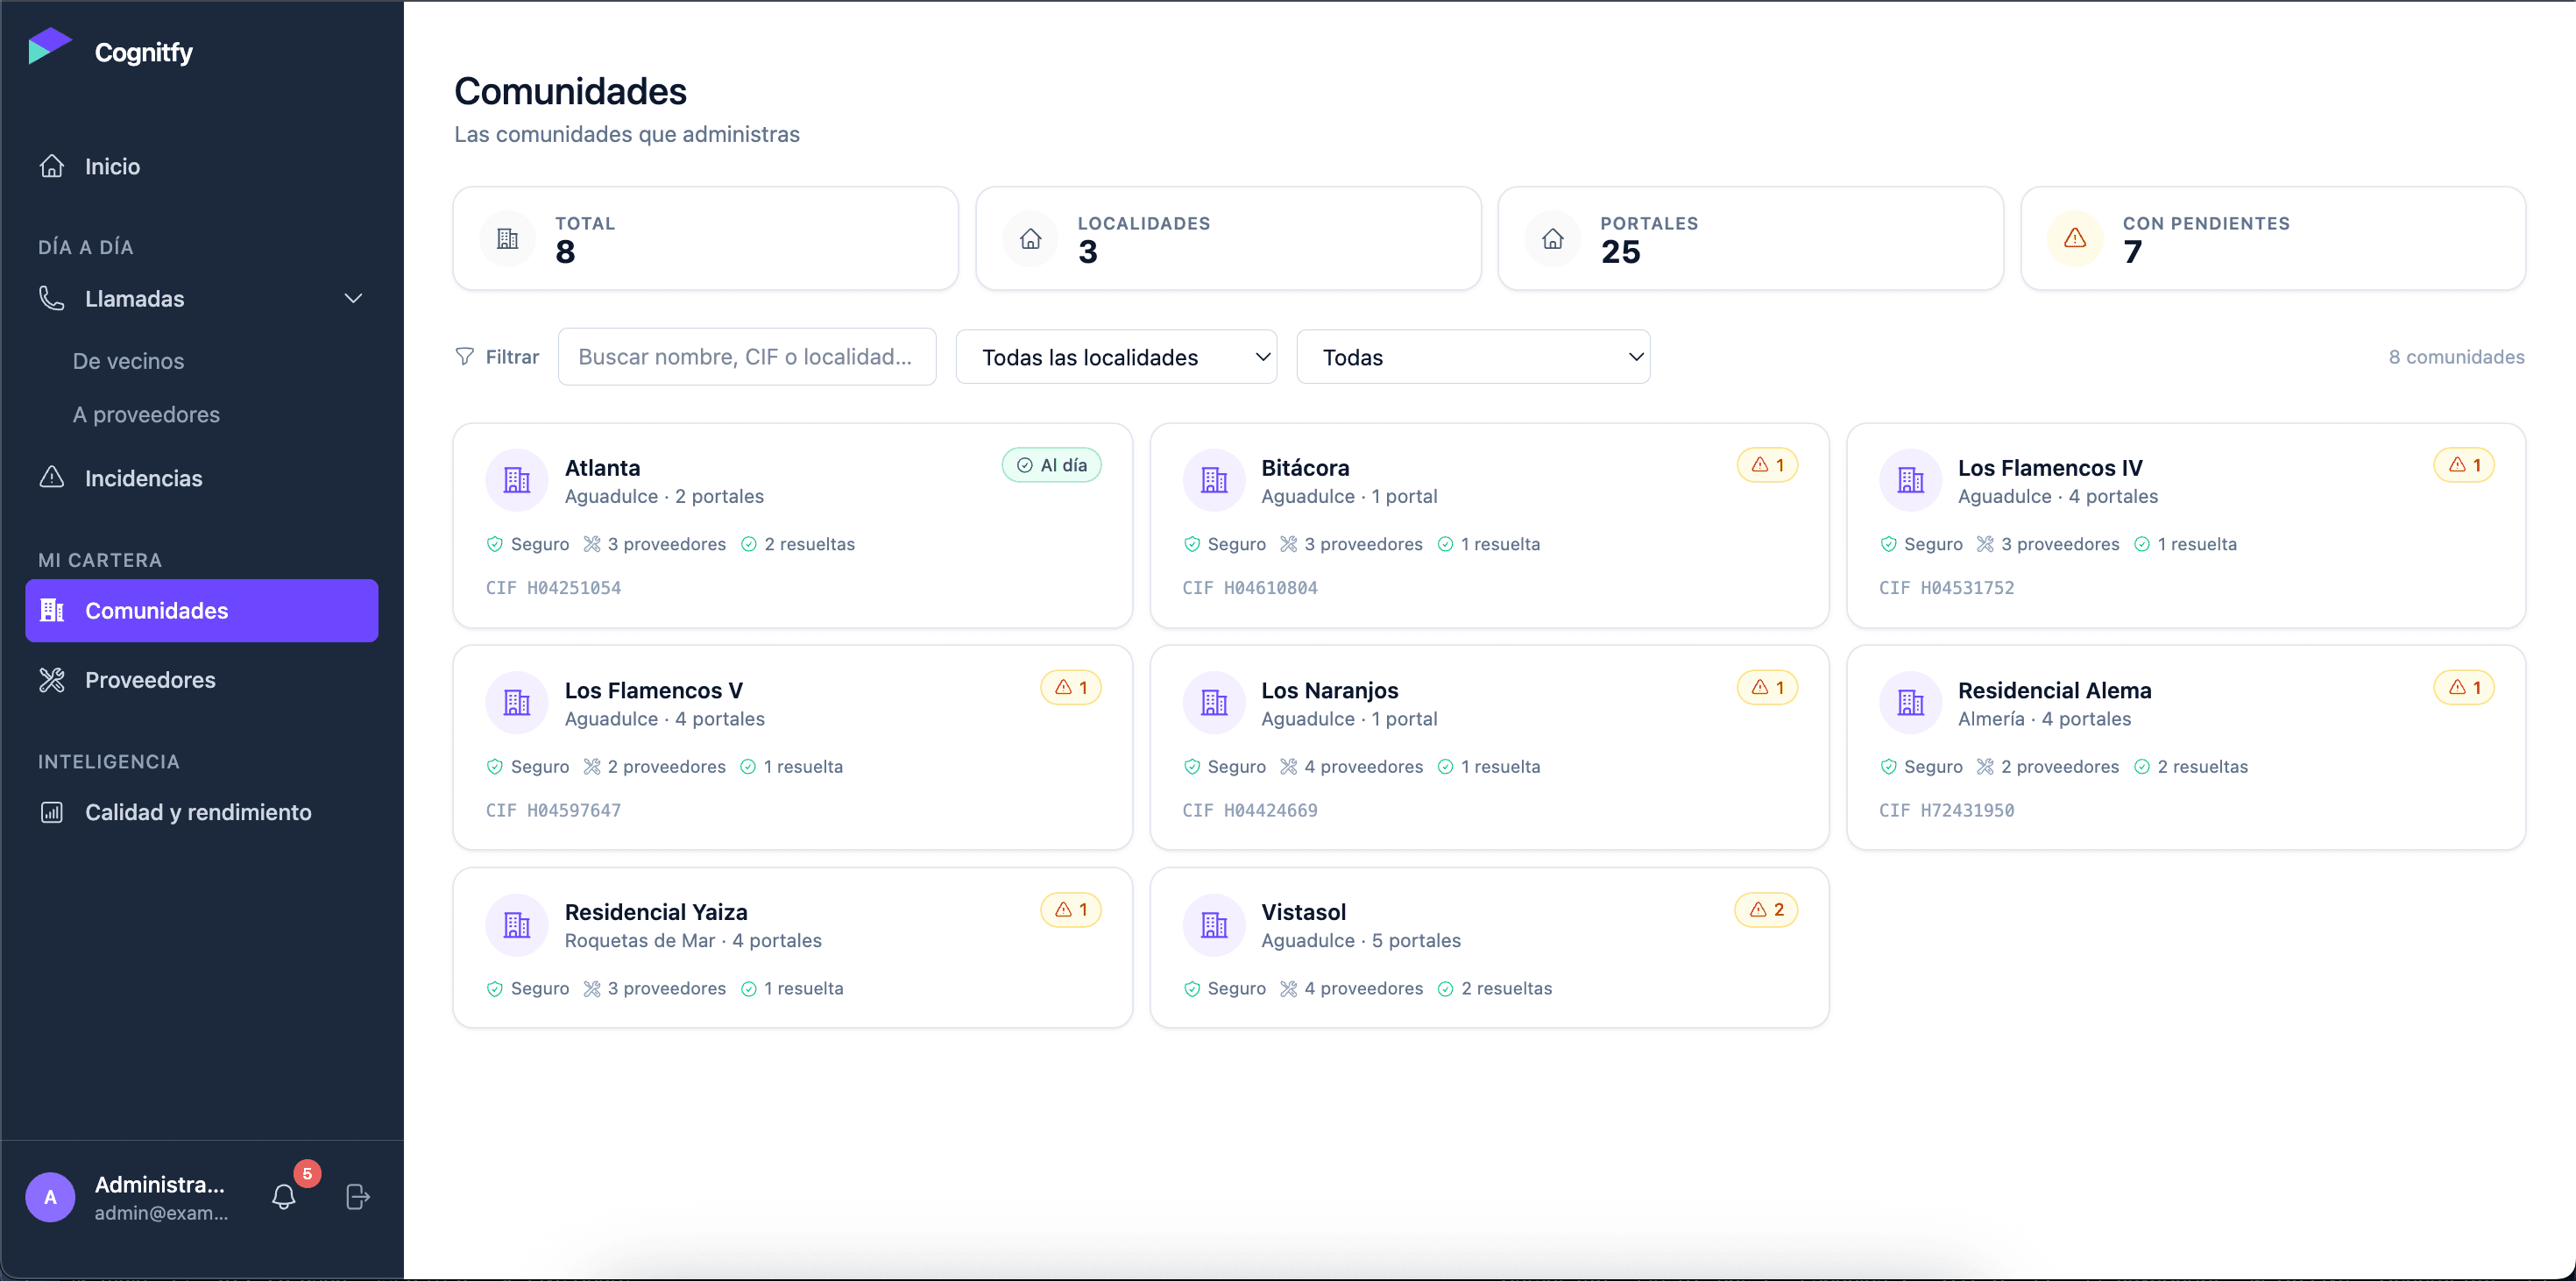
Task: Click the Con Pendientes warning icon
Action: 2075,238
